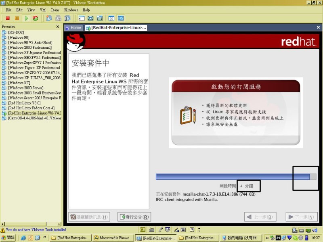
Task: Open the Snapshot Manager toolbar icon
Action: point(67,18)
